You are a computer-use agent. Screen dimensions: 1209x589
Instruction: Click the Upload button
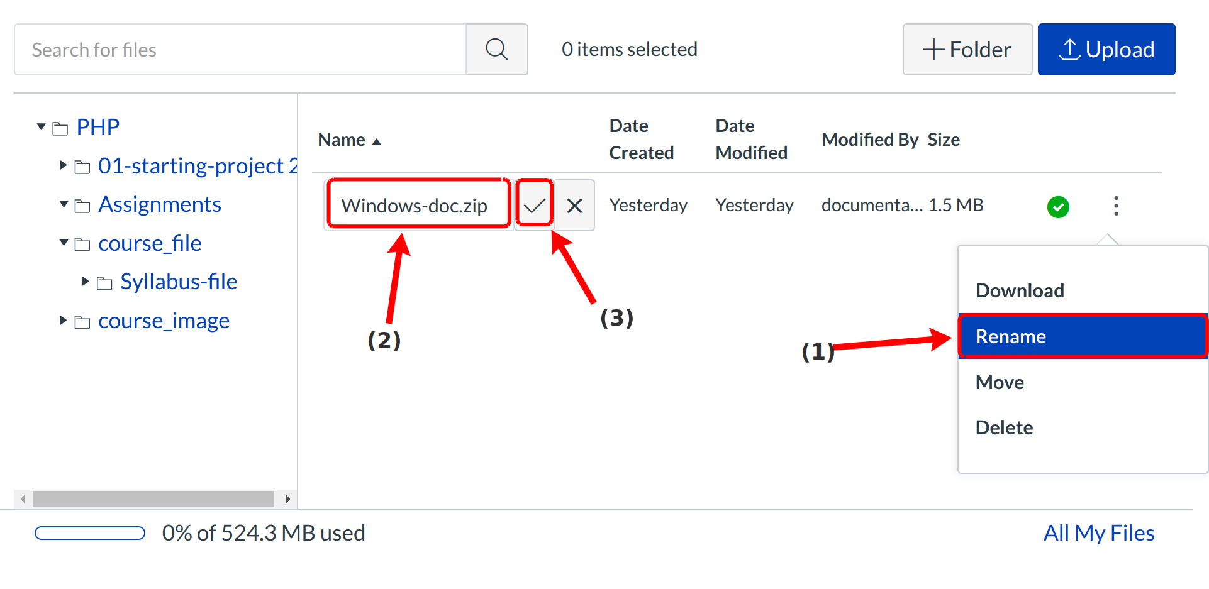click(x=1106, y=49)
